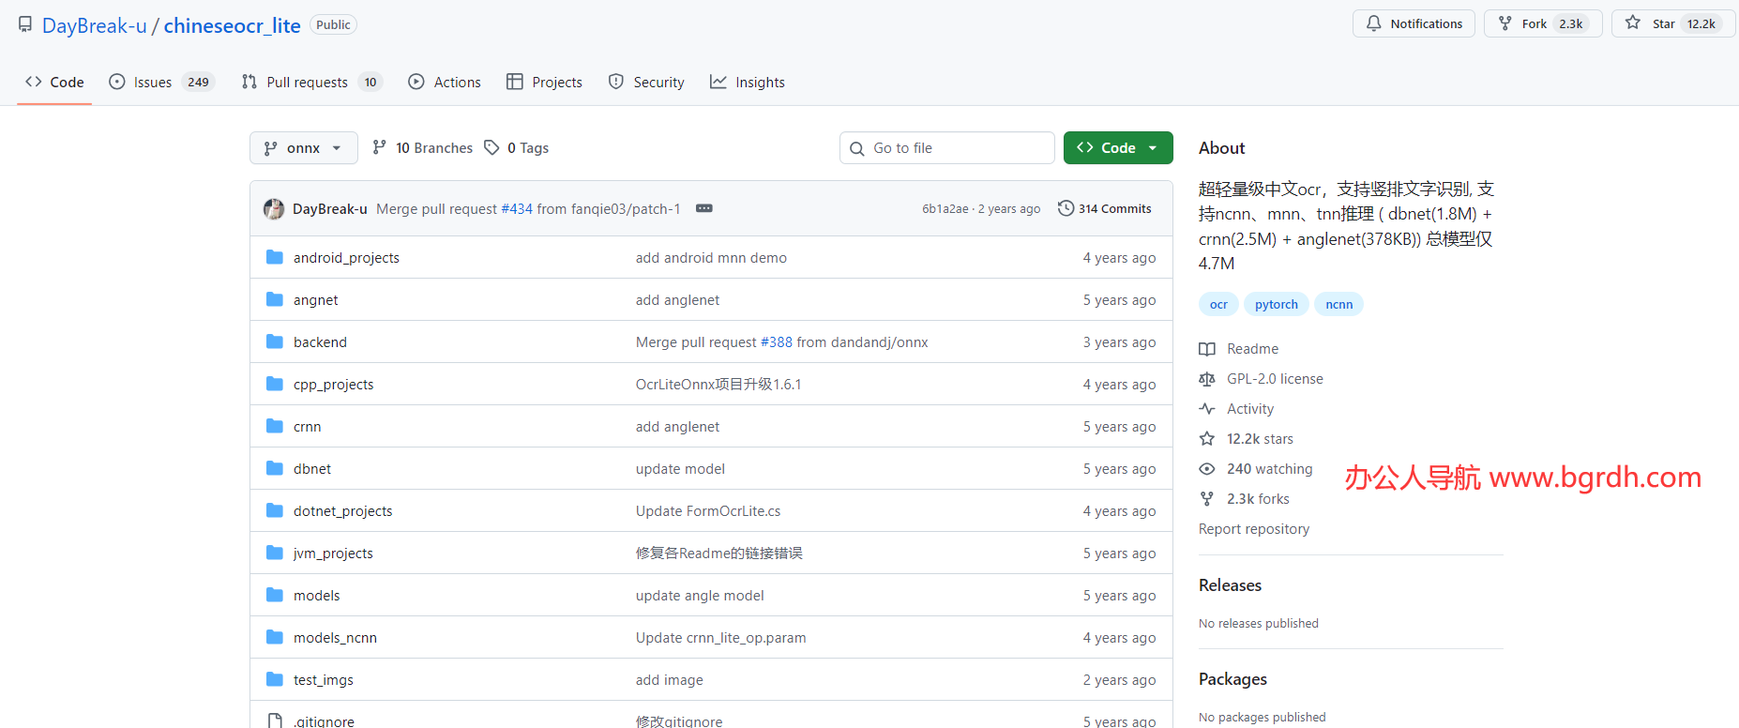Open the Projects tab
This screenshot has width=1739, height=728.
coord(544,82)
